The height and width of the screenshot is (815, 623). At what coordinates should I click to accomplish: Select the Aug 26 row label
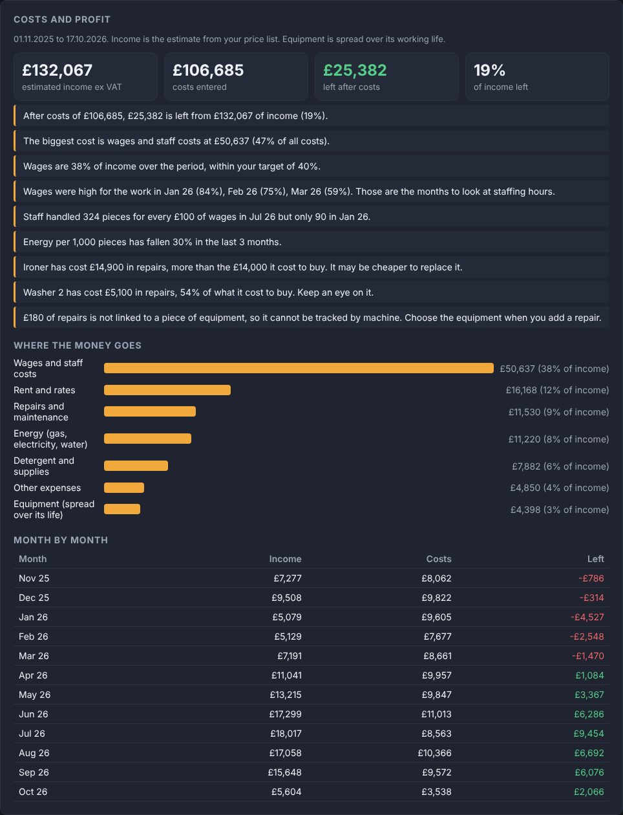[34, 753]
